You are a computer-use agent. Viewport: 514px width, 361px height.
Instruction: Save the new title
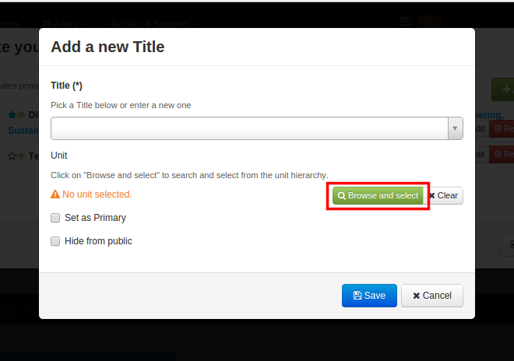pyautogui.click(x=369, y=296)
